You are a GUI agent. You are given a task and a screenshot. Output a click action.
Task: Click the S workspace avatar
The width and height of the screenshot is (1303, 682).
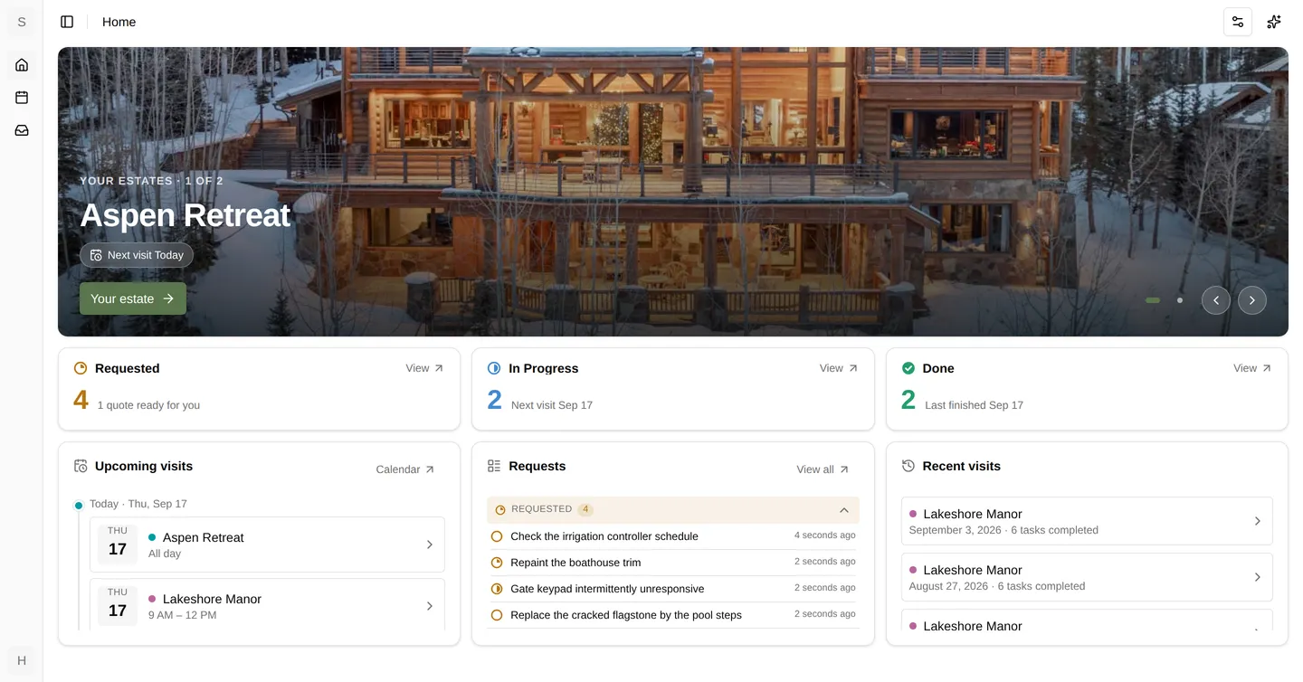(x=22, y=22)
